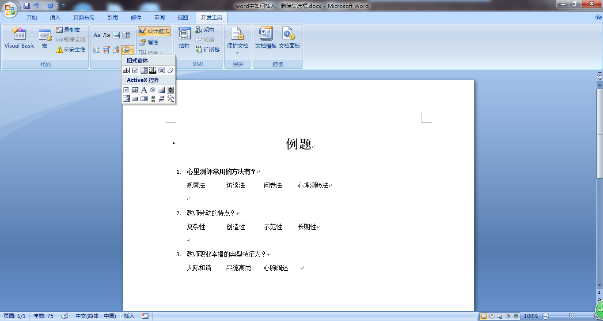The image size is (603, 321).
Task: Open the Office Button menu
Action: point(10,9)
